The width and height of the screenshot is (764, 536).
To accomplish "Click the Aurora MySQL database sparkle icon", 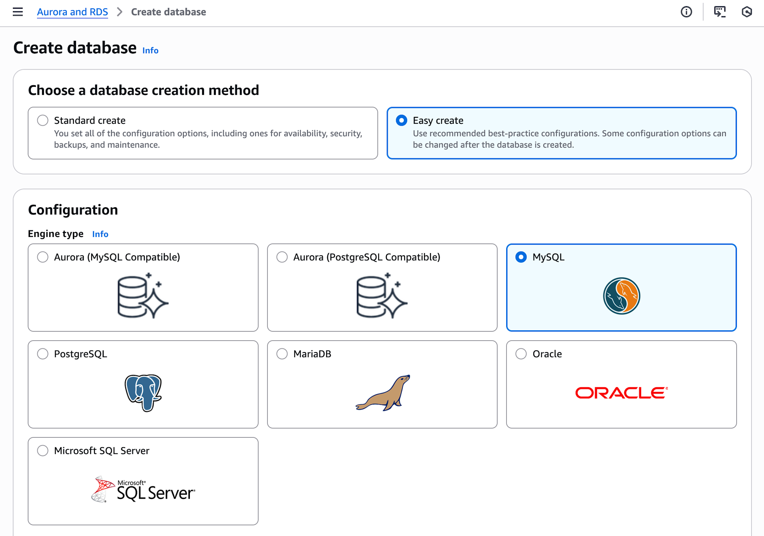I will tap(143, 296).
